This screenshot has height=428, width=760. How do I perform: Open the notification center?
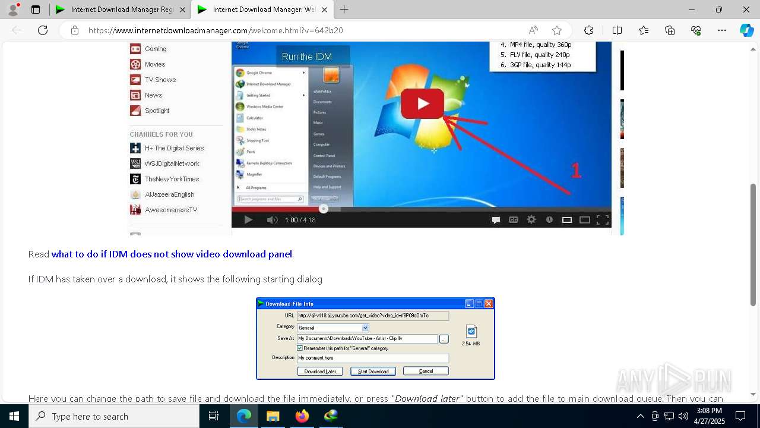click(x=740, y=416)
